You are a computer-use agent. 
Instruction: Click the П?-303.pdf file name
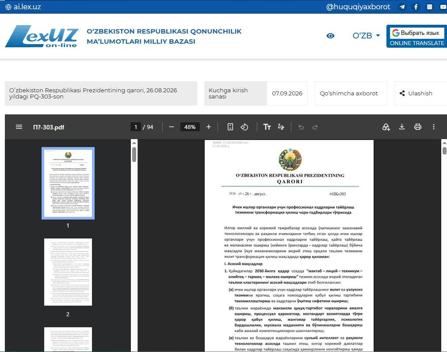49,127
